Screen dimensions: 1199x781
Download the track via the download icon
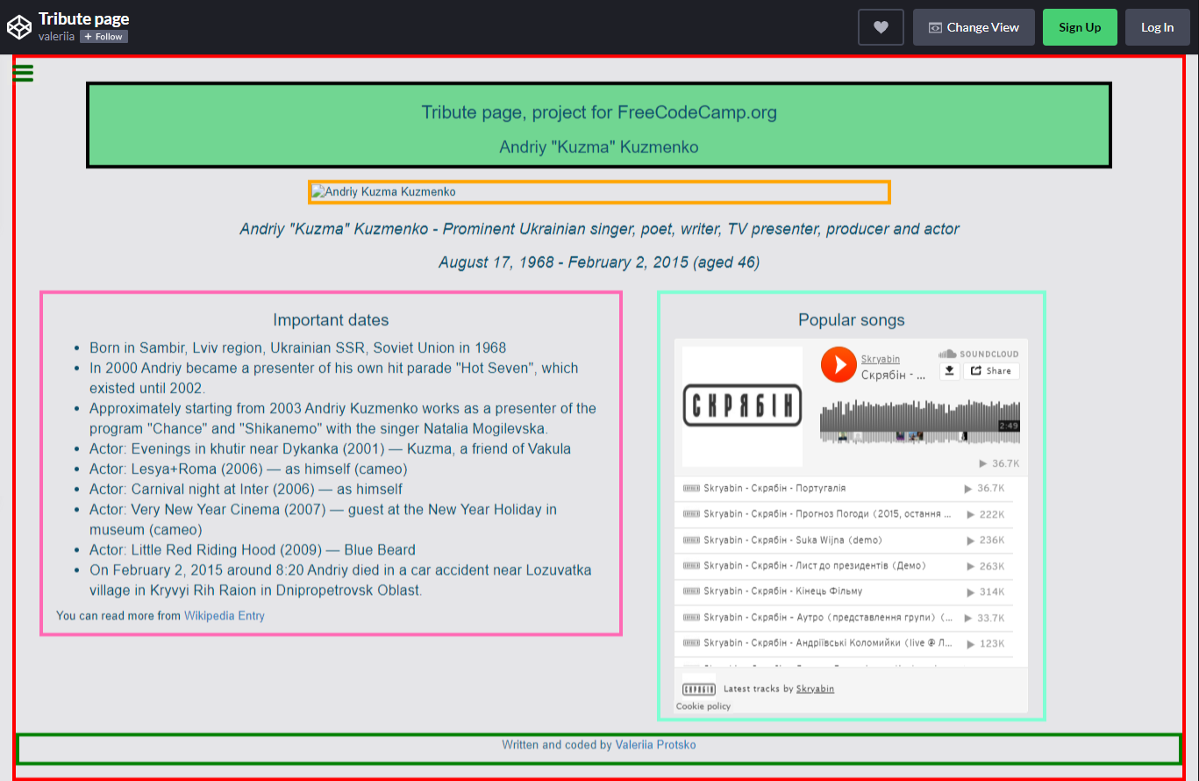pyautogui.click(x=949, y=371)
